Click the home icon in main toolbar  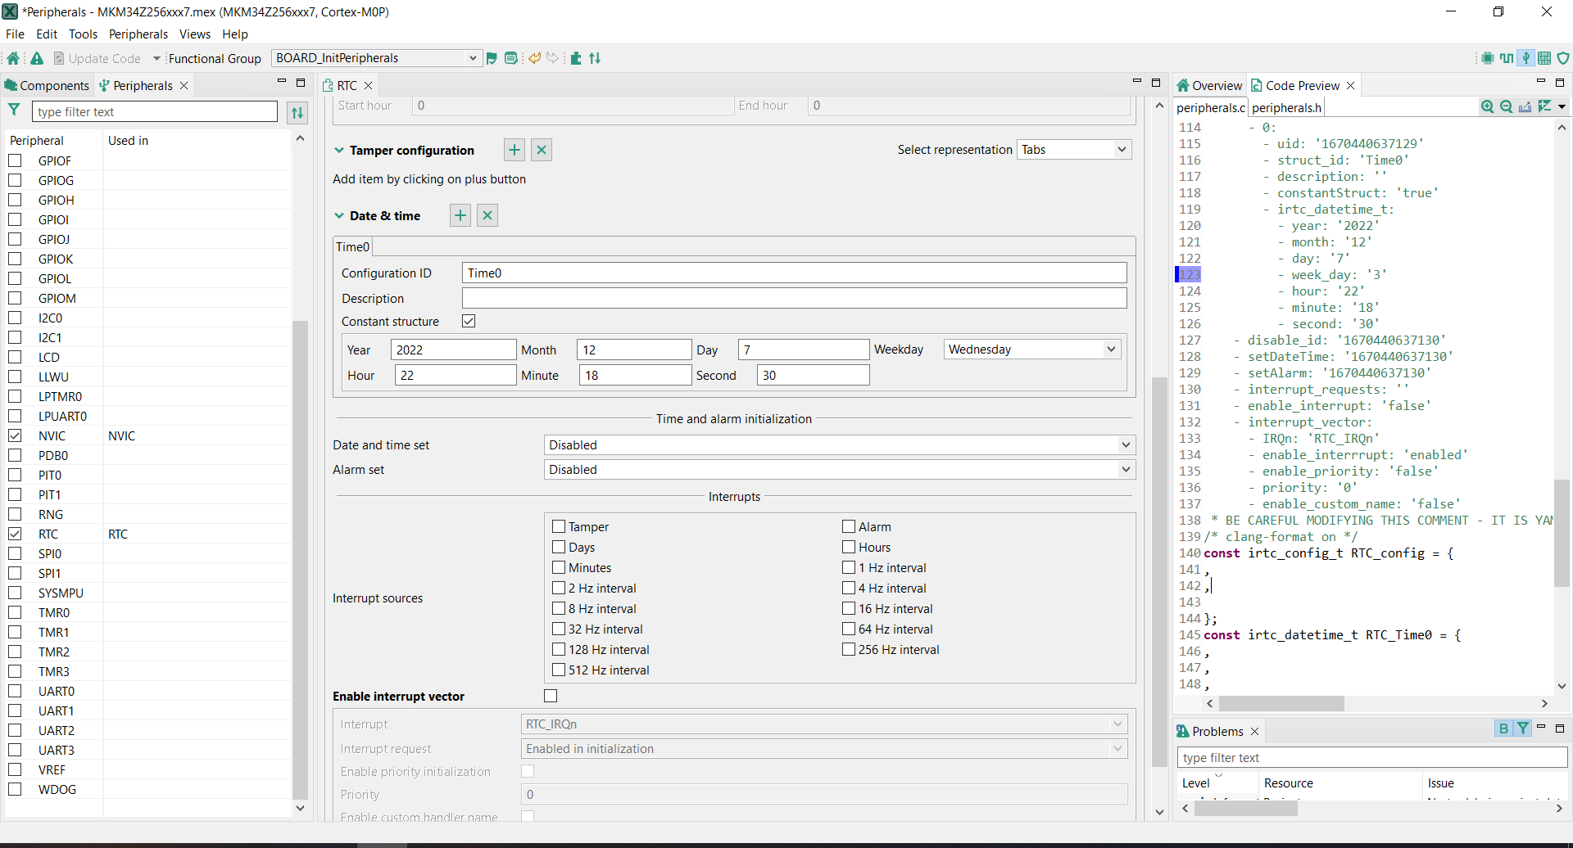pyautogui.click(x=14, y=58)
